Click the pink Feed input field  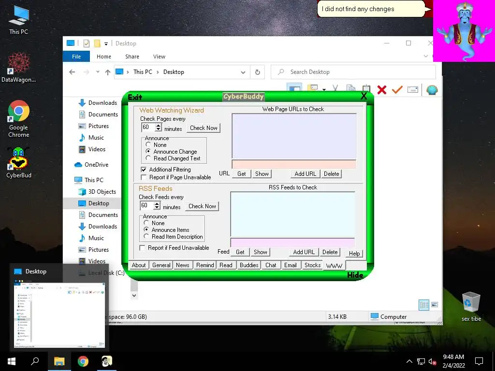point(292,243)
